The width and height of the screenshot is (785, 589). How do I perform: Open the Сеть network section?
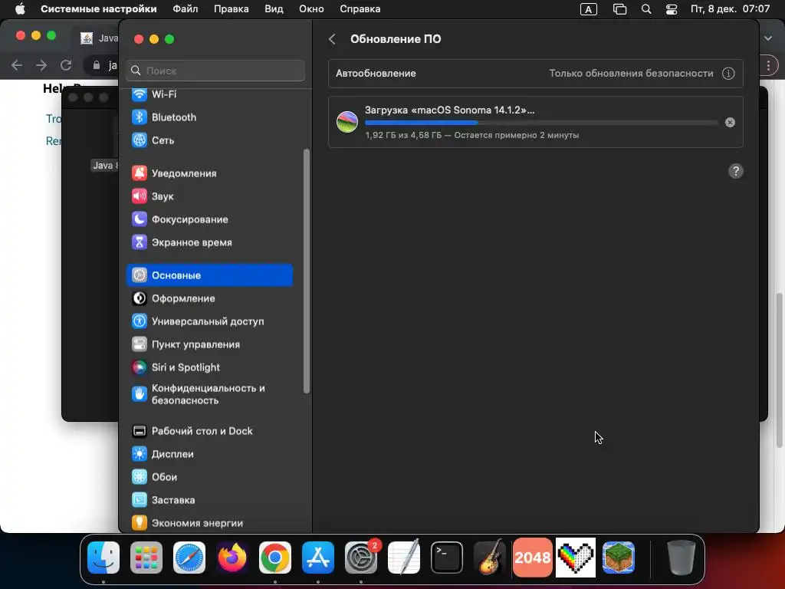(x=209, y=140)
